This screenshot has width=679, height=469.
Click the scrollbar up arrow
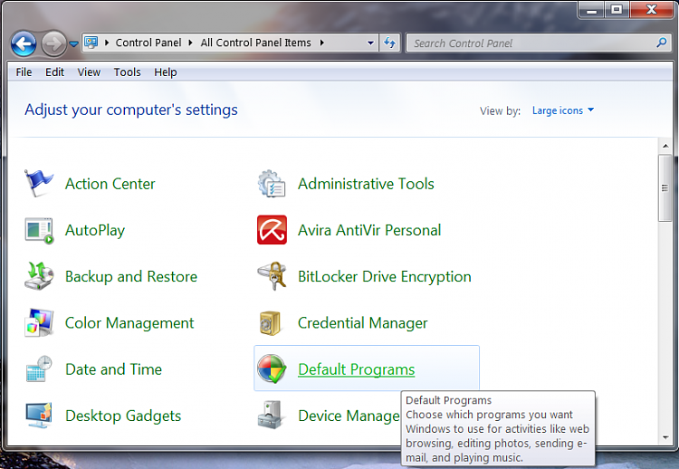[x=665, y=146]
